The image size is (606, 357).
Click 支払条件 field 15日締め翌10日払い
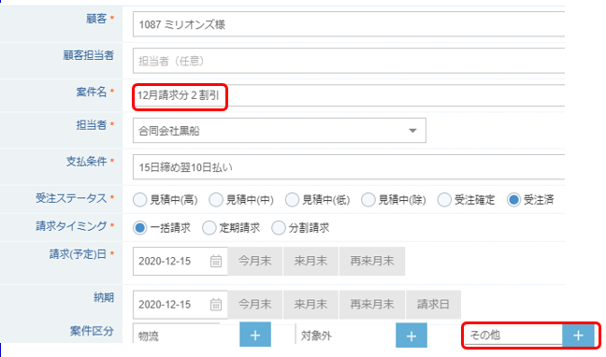tap(349, 167)
